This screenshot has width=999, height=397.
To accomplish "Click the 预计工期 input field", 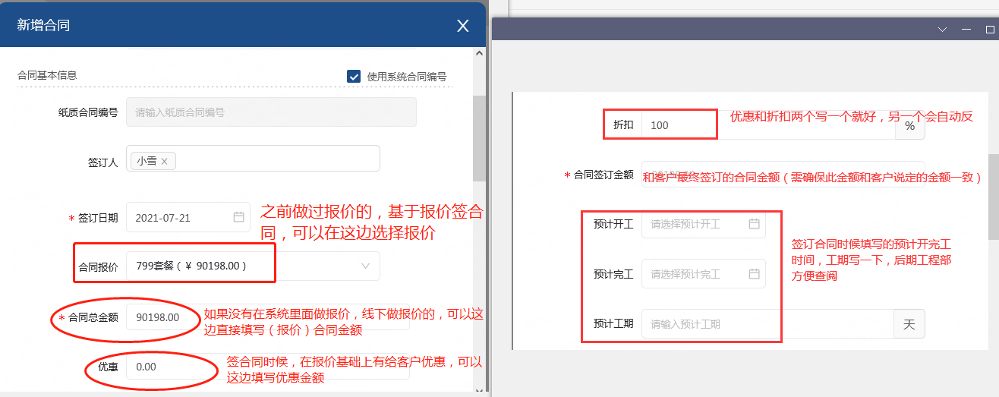I will (x=767, y=324).
